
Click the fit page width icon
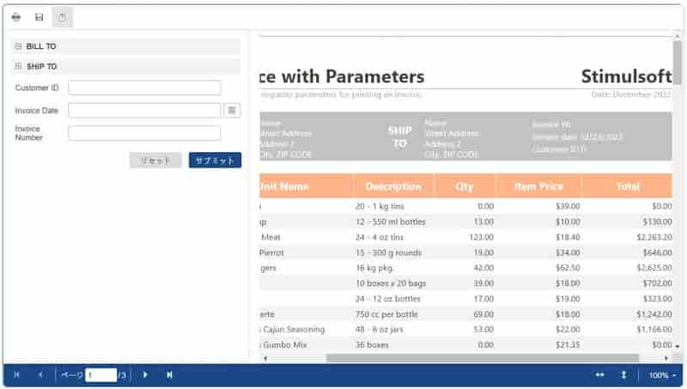599,375
